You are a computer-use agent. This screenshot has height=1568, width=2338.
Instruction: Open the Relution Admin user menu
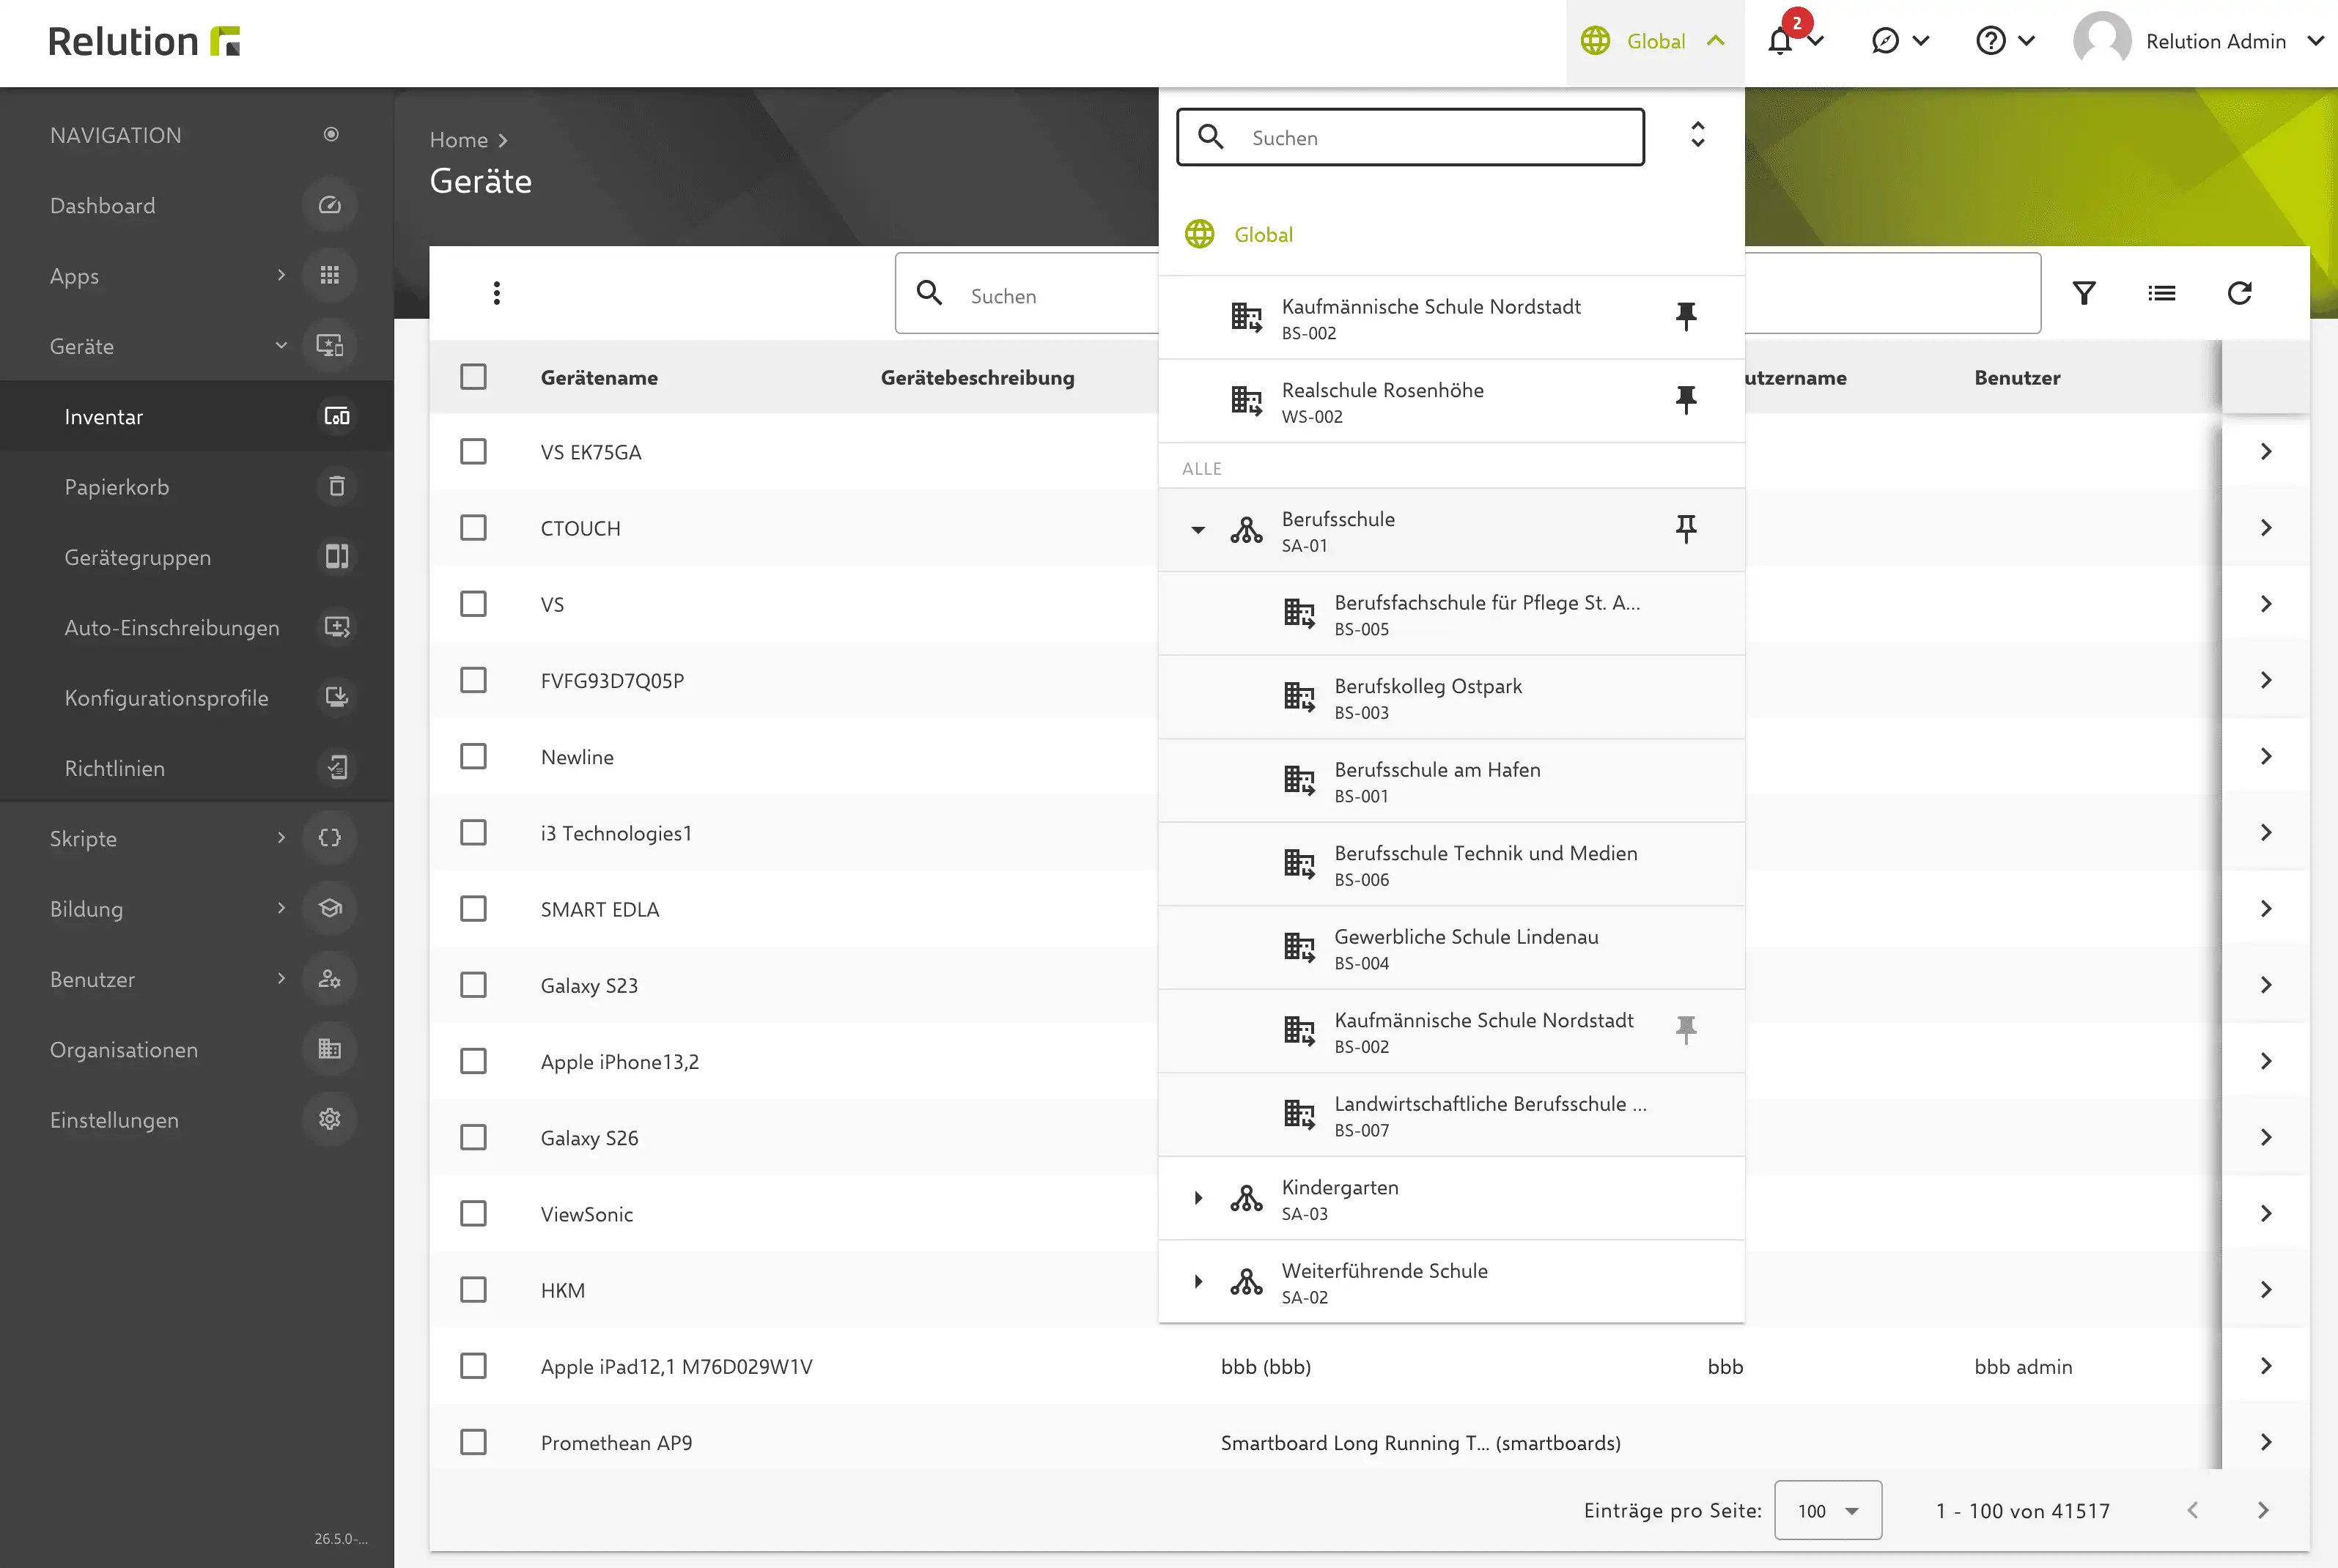[x=2199, y=42]
